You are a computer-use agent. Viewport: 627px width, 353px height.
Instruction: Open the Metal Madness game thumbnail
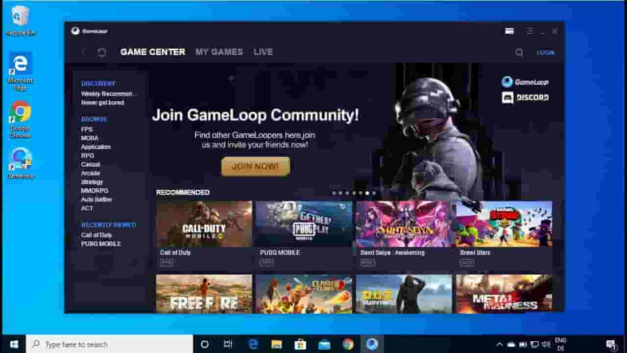point(504,294)
